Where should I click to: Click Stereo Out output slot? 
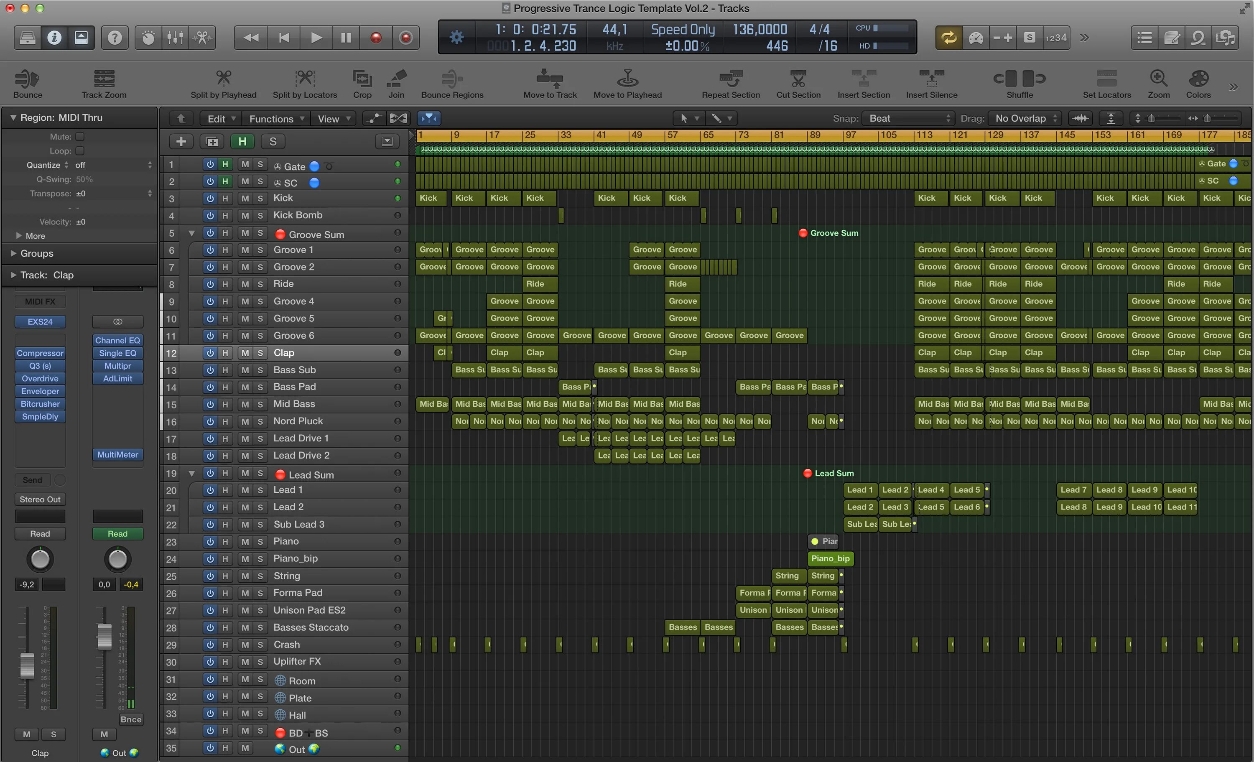click(40, 500)
